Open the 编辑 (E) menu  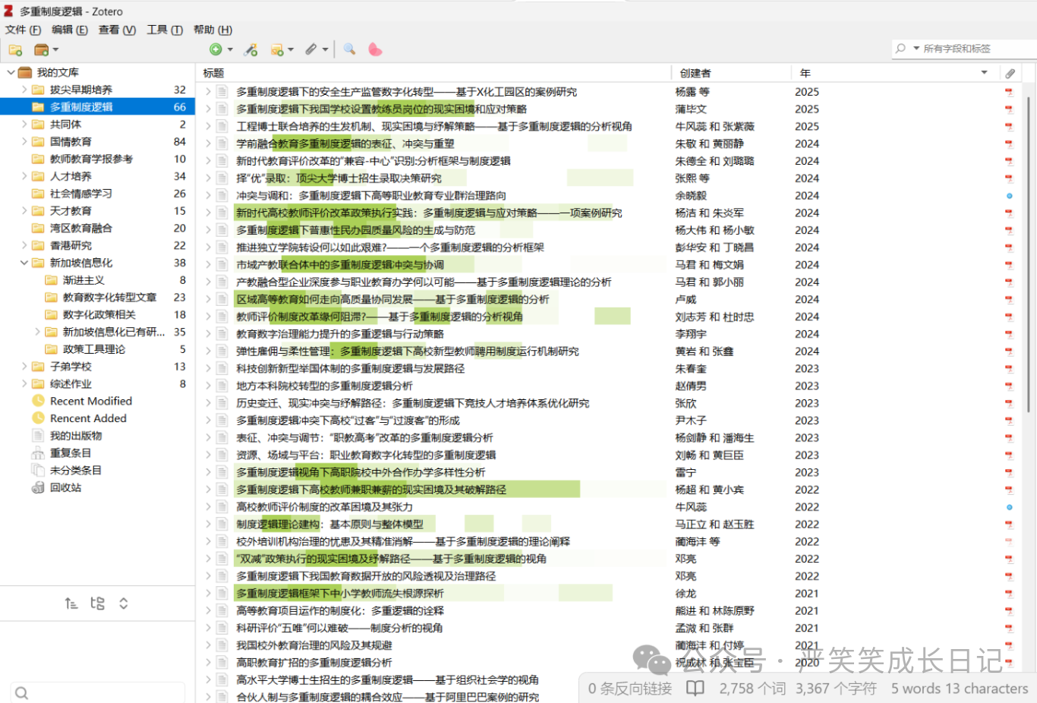(69, 30)
